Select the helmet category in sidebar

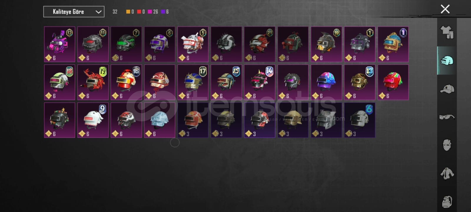447,60
